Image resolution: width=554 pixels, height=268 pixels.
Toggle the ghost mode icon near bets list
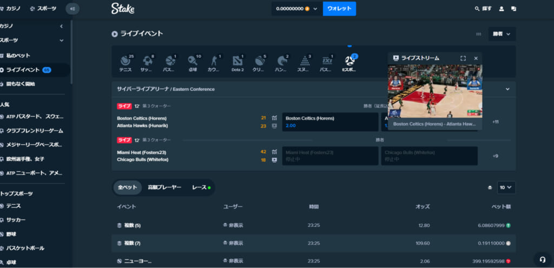click(x=490, y=187)
